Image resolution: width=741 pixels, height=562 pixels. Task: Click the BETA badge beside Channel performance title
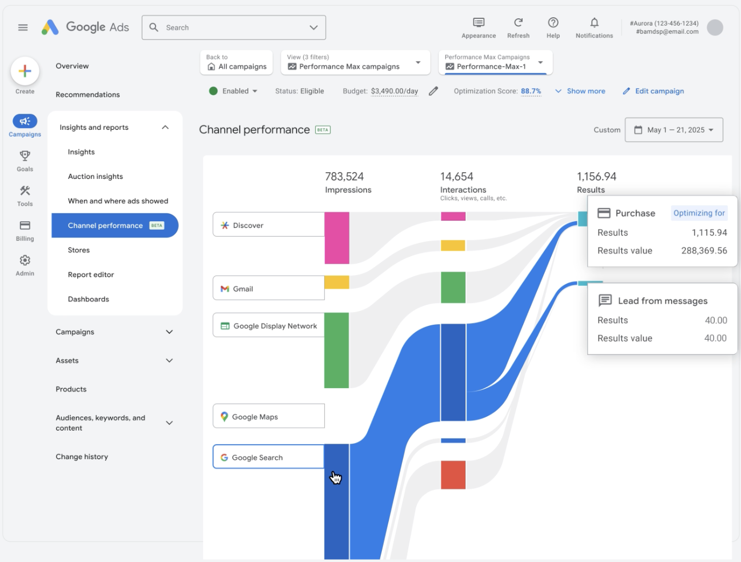click(323, 130)
